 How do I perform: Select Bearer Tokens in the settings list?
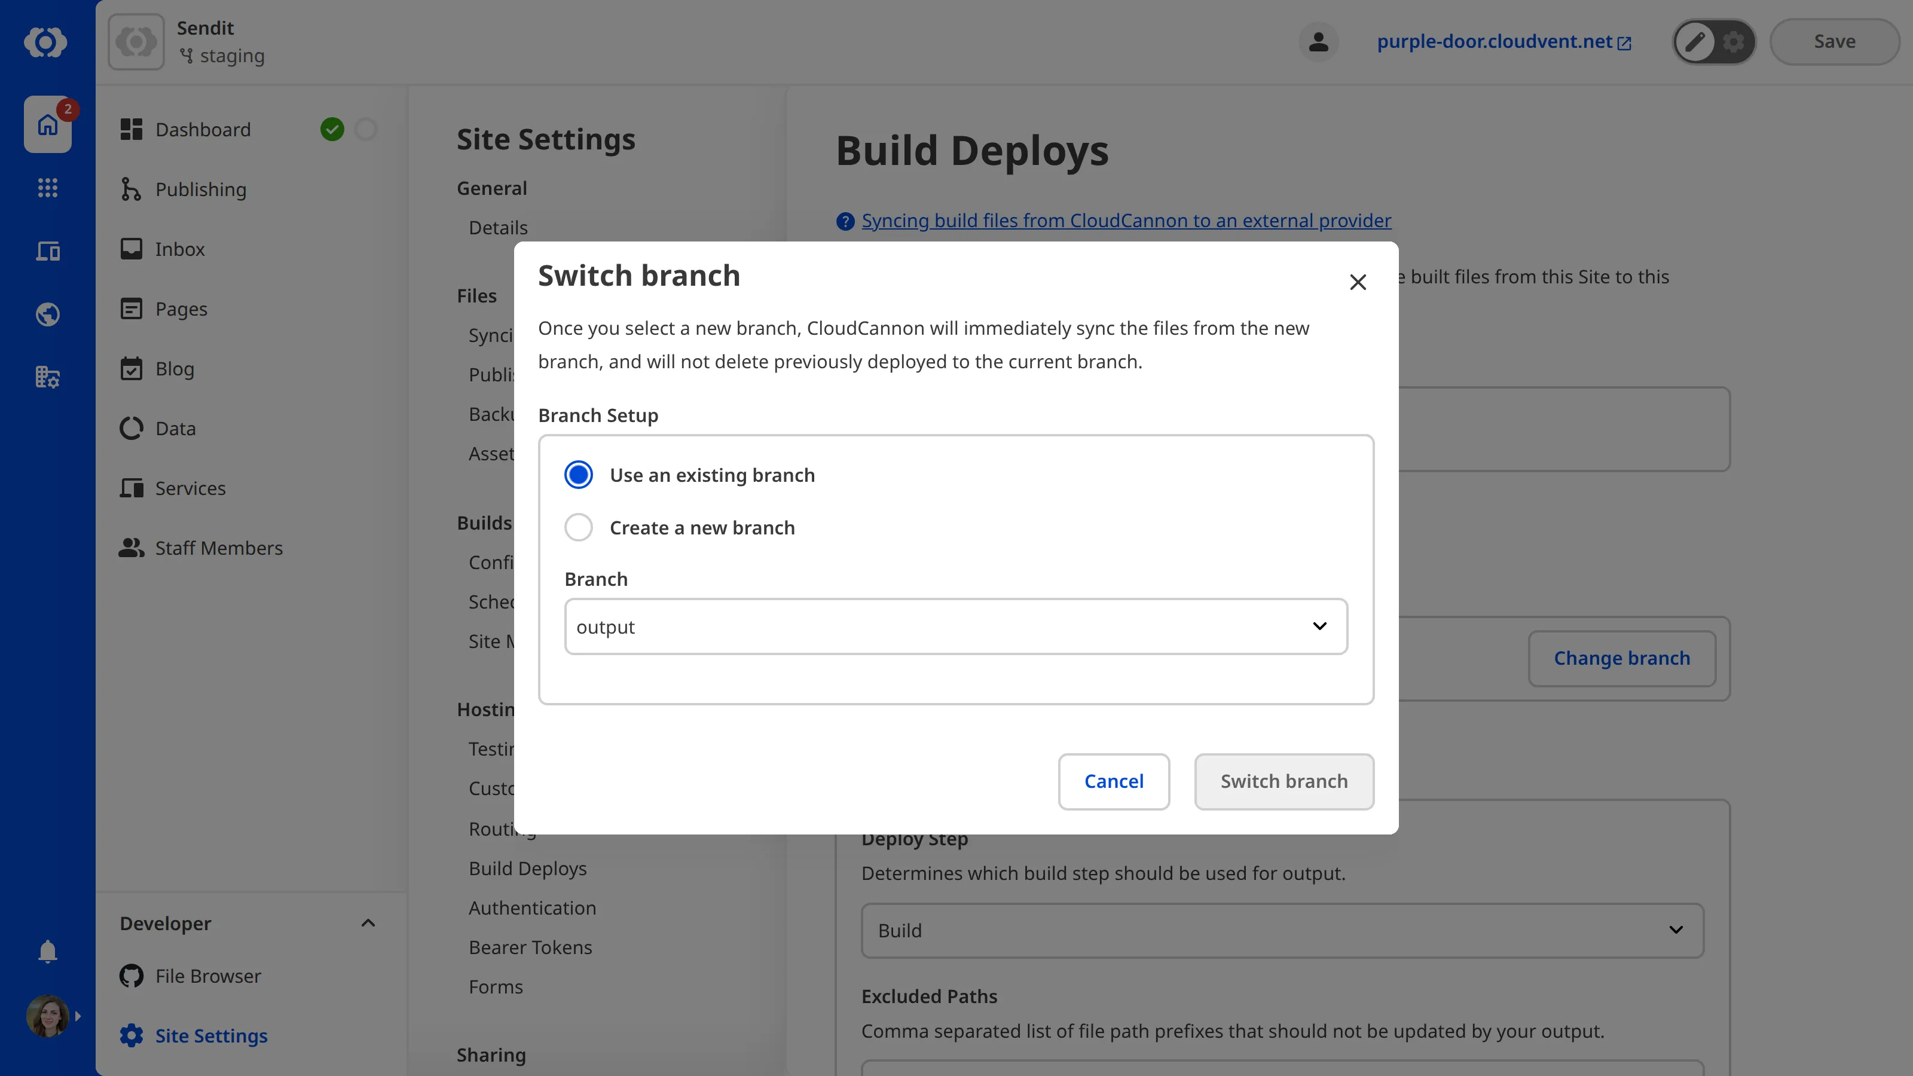[x=530, y=947]
